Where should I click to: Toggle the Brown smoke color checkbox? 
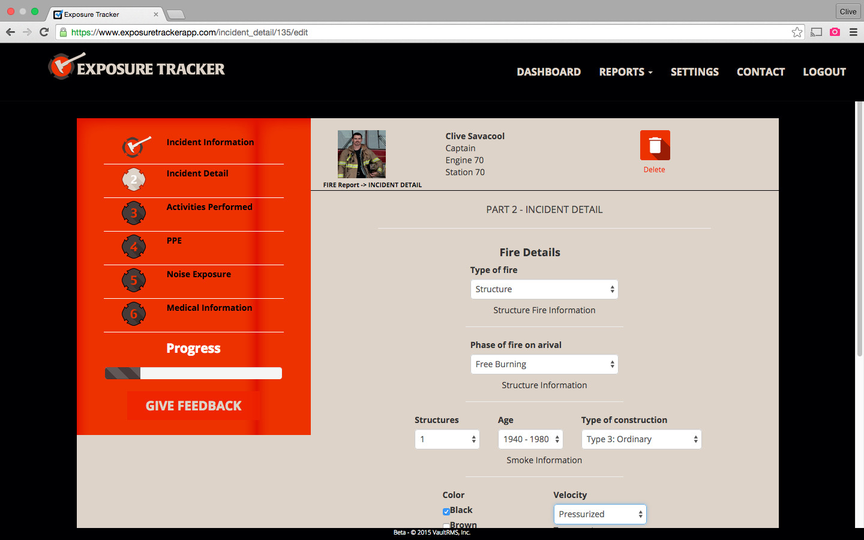click(446, 526)
